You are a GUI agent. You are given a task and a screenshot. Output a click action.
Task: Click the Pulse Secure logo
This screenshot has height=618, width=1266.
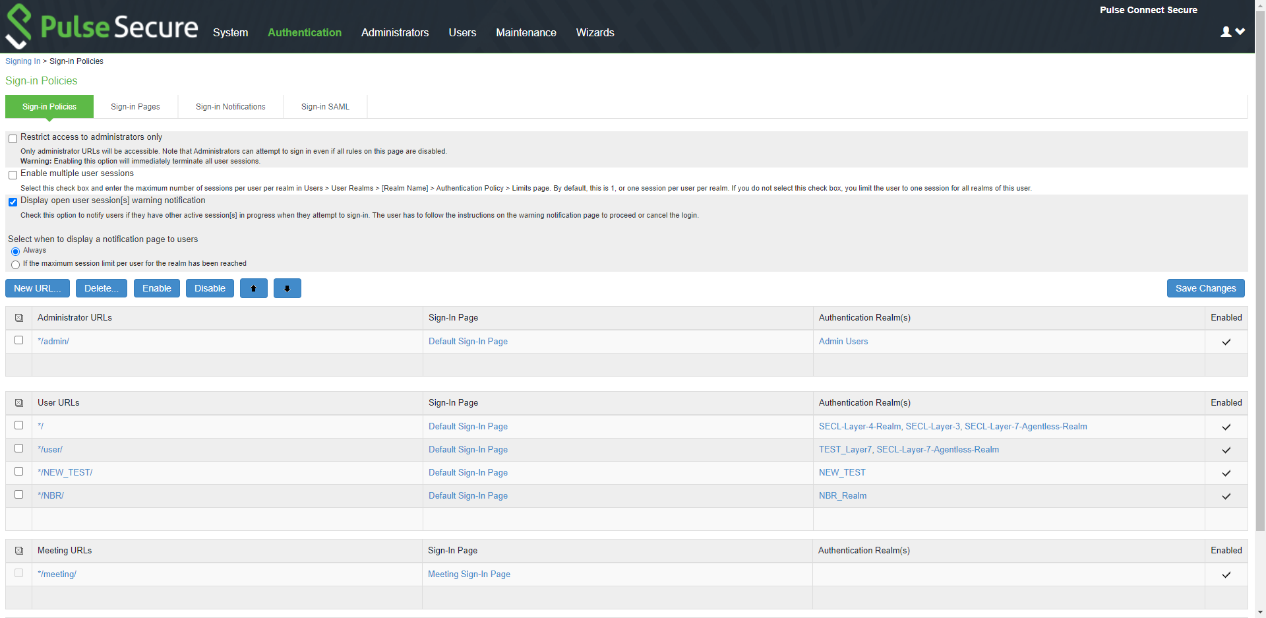point(102,26)
